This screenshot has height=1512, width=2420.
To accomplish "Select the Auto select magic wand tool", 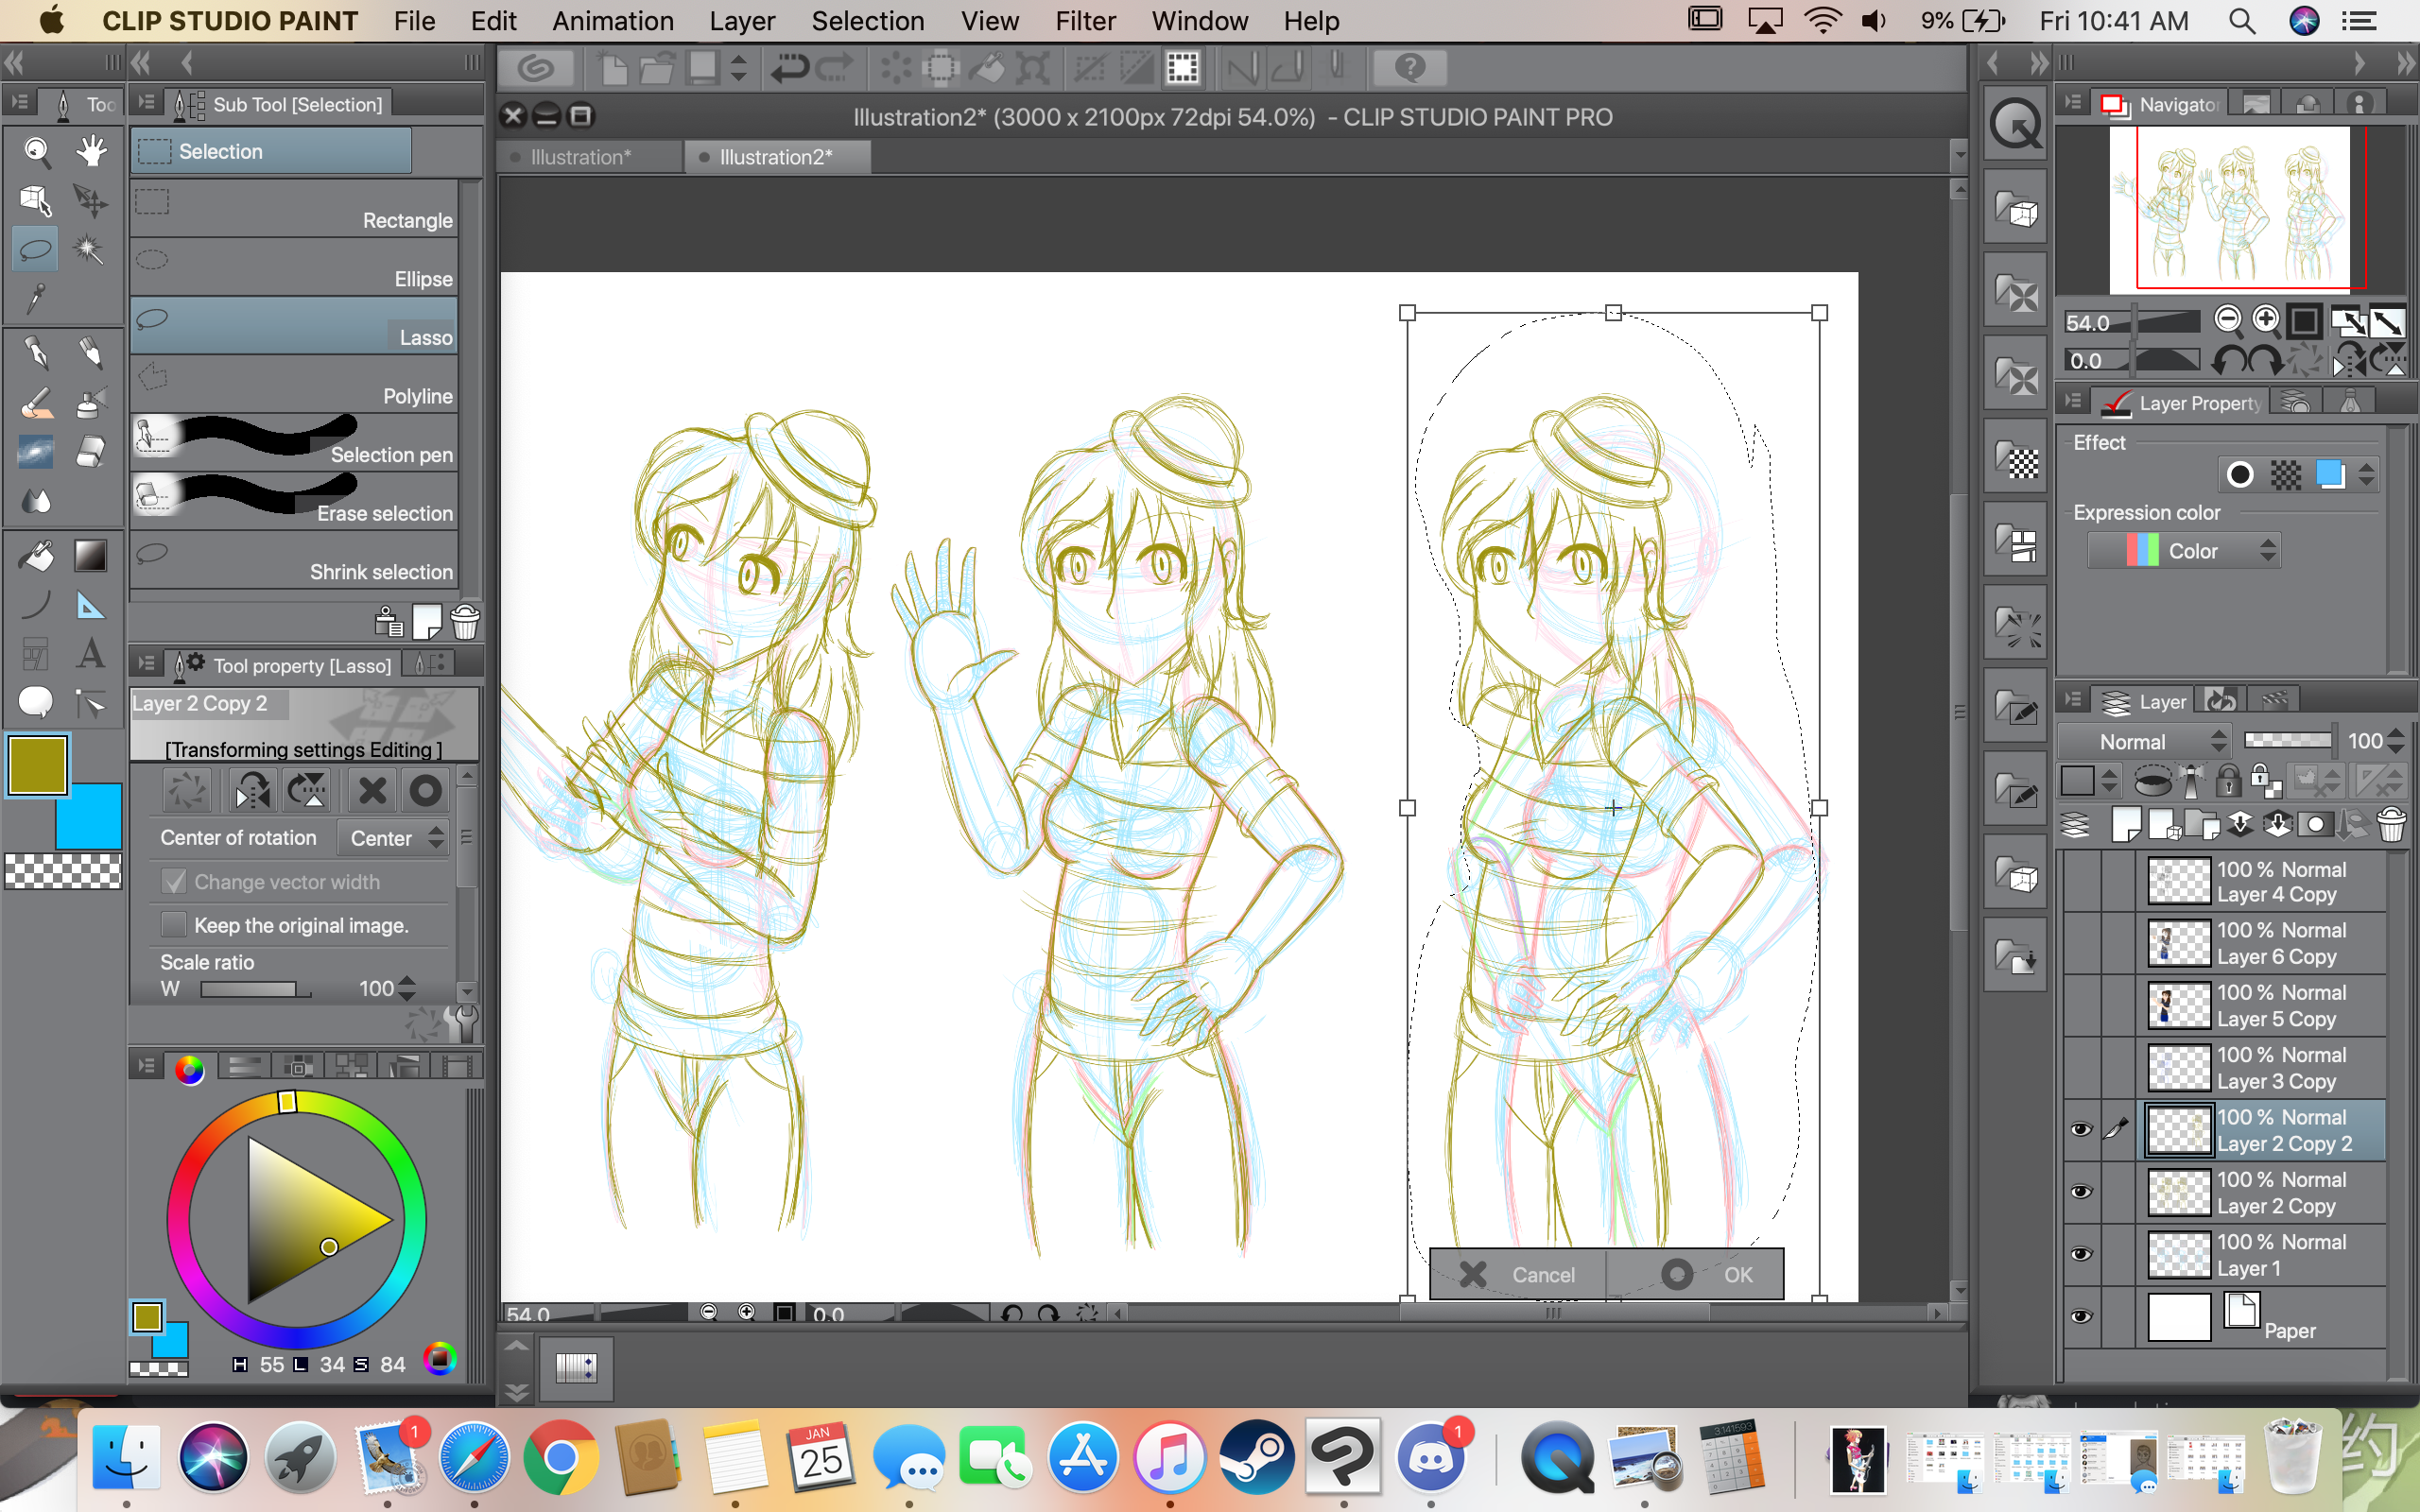I will (x=91, y=249).
